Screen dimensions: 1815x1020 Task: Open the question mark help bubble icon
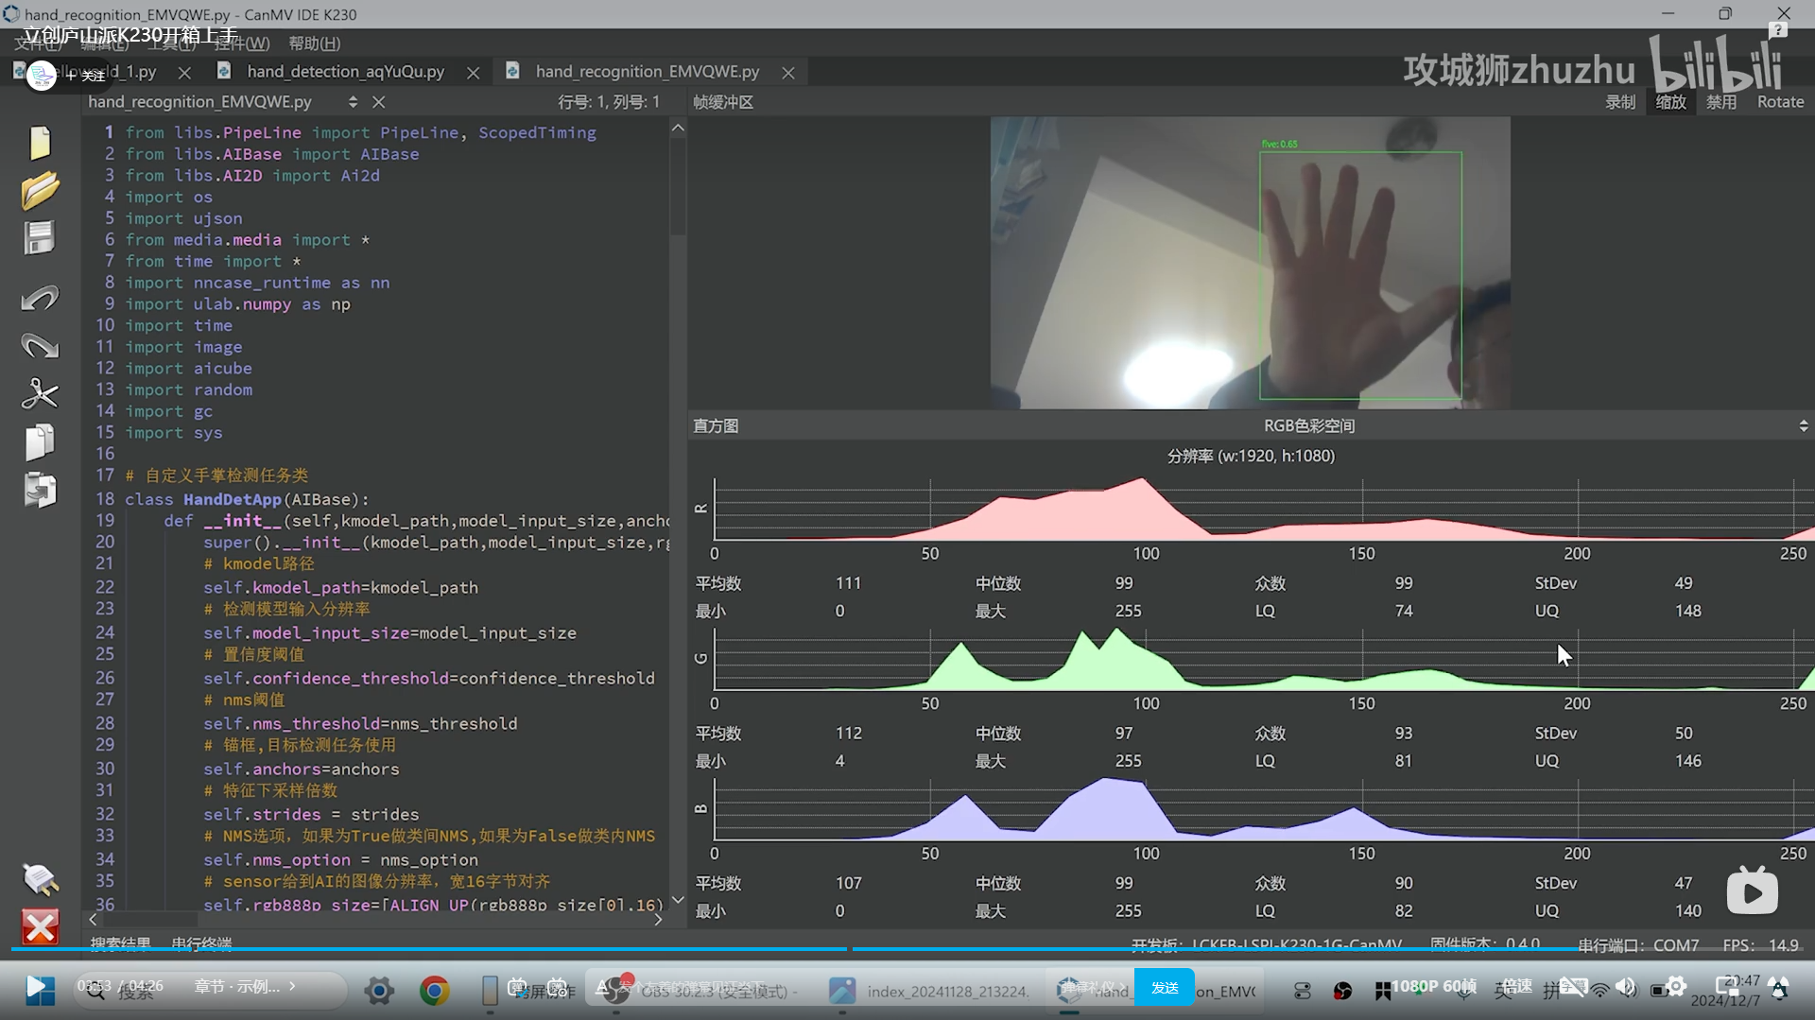pos(1777,30)
